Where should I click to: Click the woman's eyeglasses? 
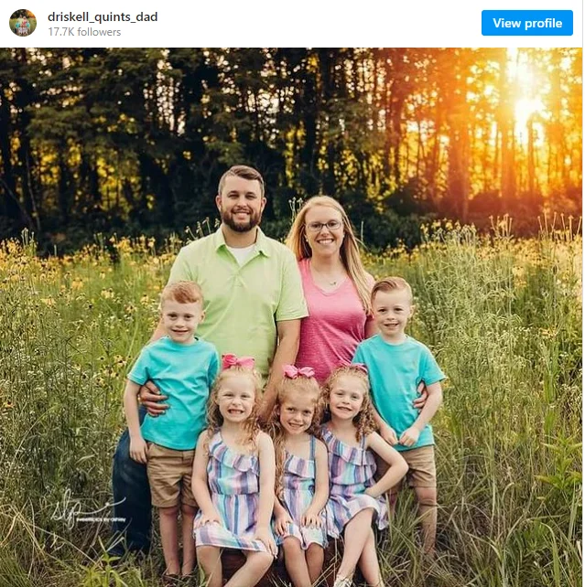[324, 225]
